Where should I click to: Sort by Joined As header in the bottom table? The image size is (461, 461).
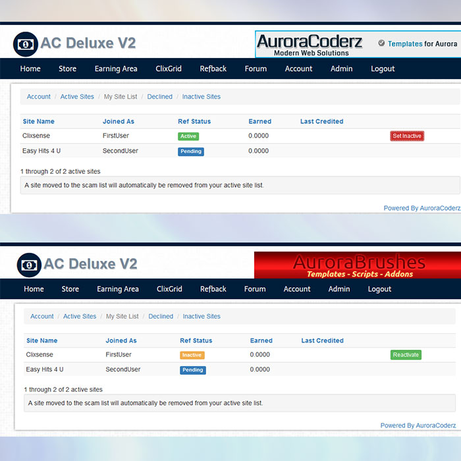(121, 340)
